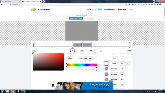165x93 pixels.
Task: Select the gradient stop handle at 100
Action: click(x=129, y=45)
